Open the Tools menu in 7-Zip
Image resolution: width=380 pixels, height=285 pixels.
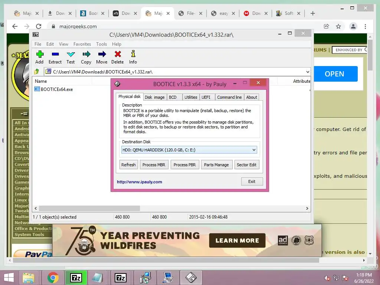[x=101, y=44]
